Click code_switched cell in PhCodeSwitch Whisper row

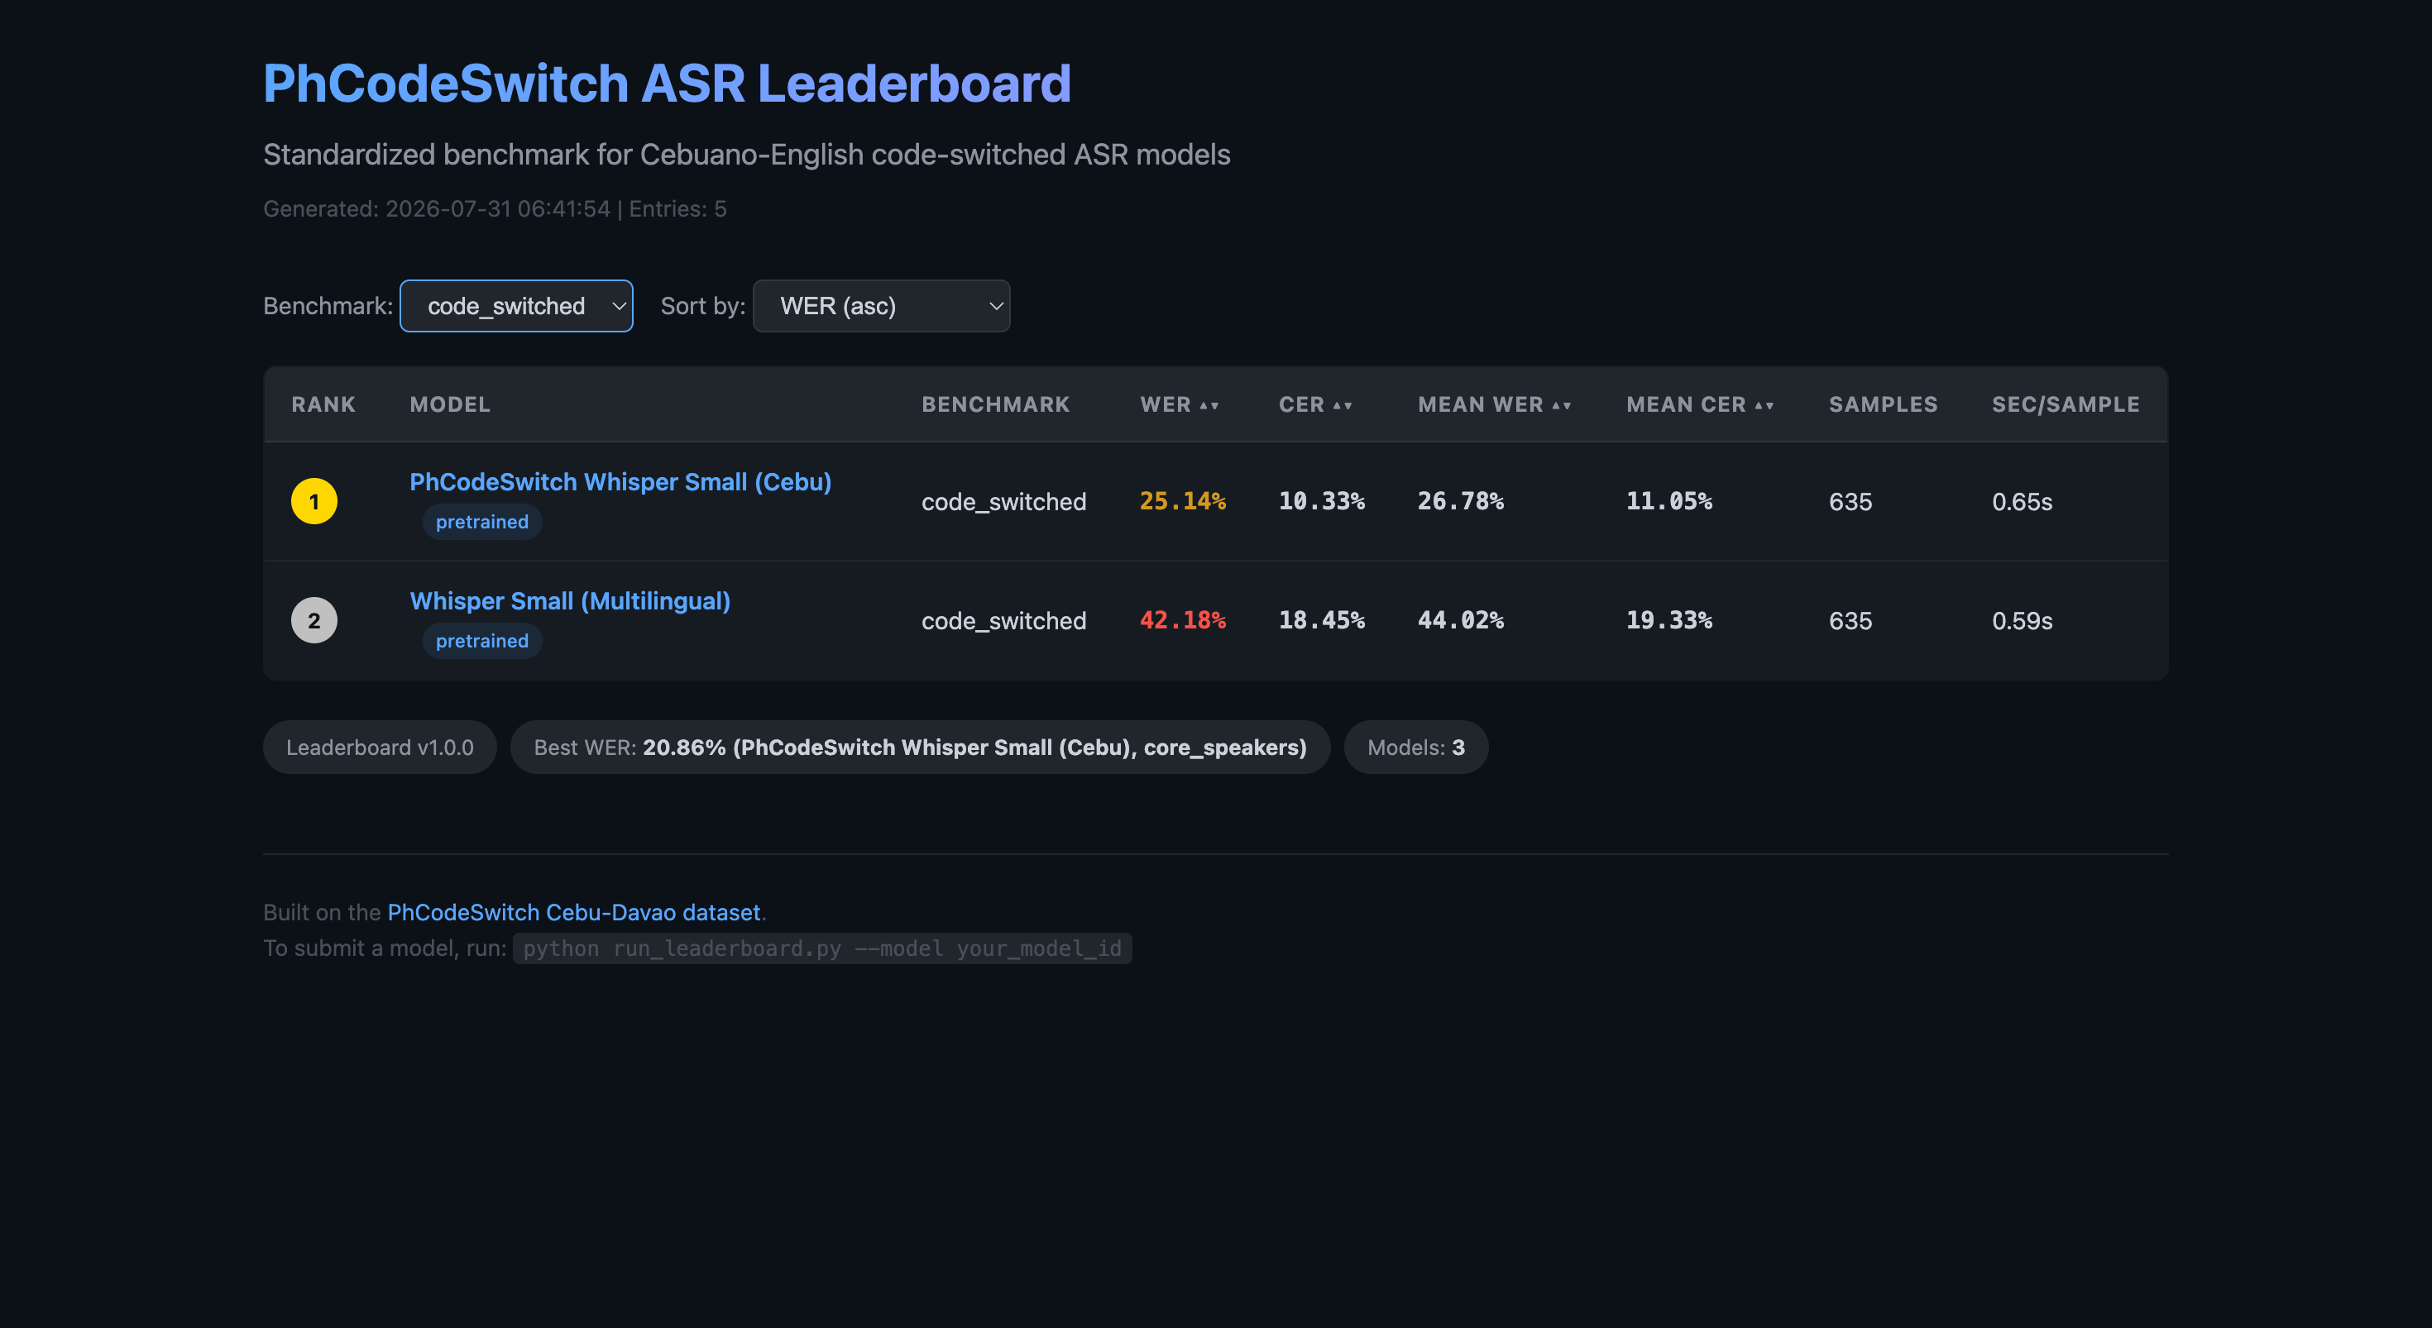click(1003, 501)
